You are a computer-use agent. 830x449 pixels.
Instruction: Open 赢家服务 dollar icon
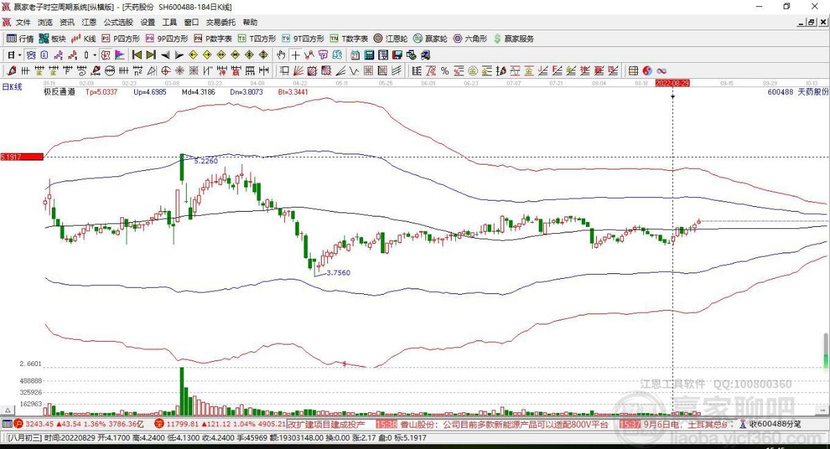pos(513,39)
